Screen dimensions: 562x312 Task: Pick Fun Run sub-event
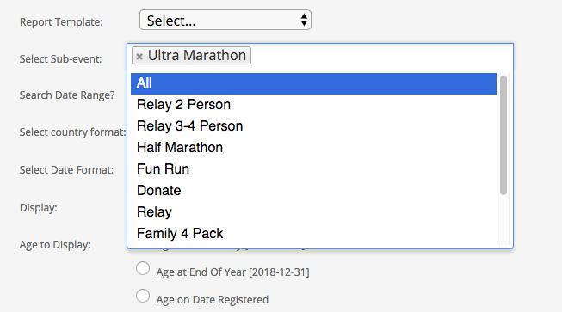[313, 168]
